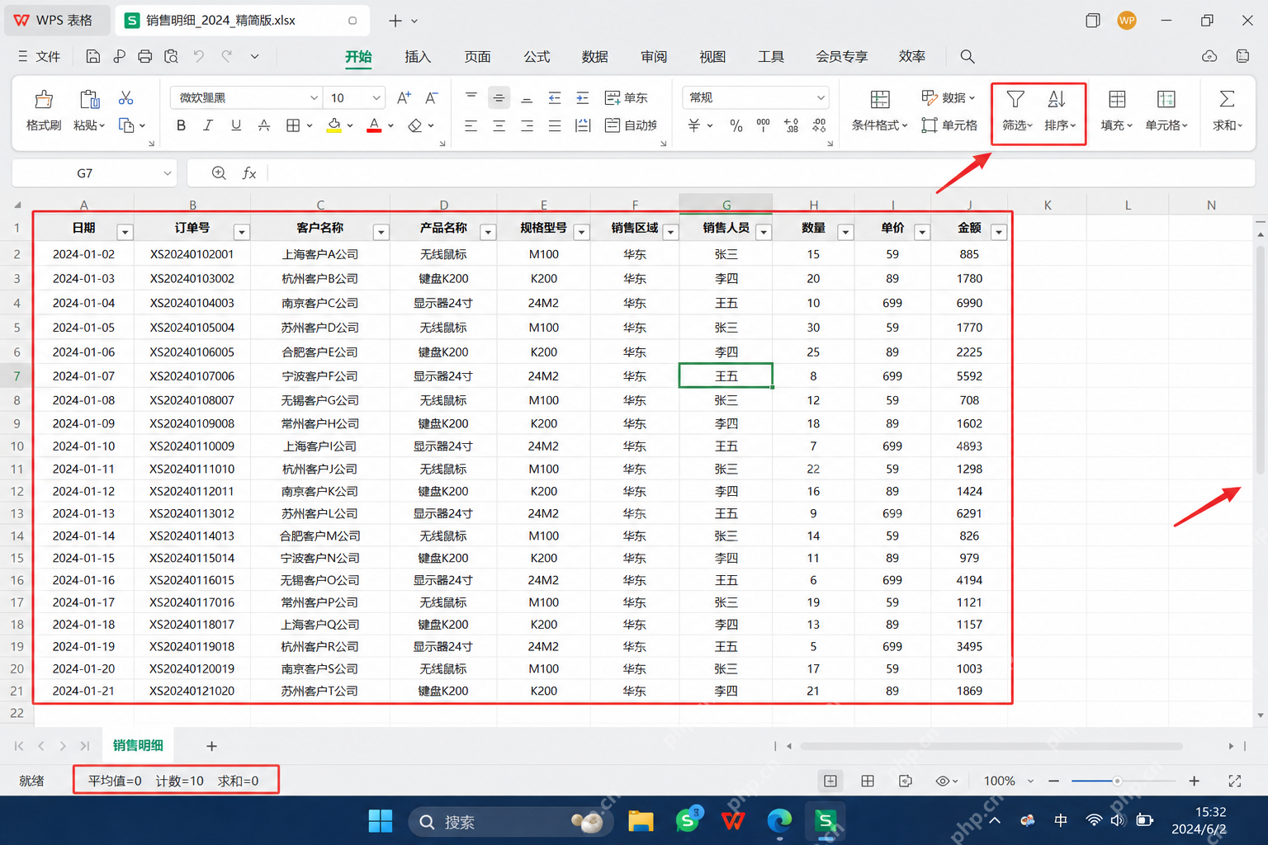
Task: Click the zoom slider handle
Action: click(x=1117, y=781)
